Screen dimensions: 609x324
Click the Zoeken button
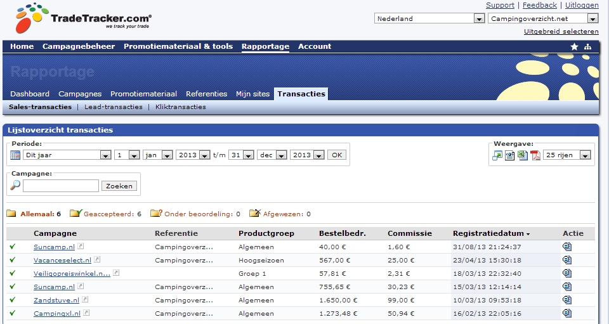(x=119, y=186)
